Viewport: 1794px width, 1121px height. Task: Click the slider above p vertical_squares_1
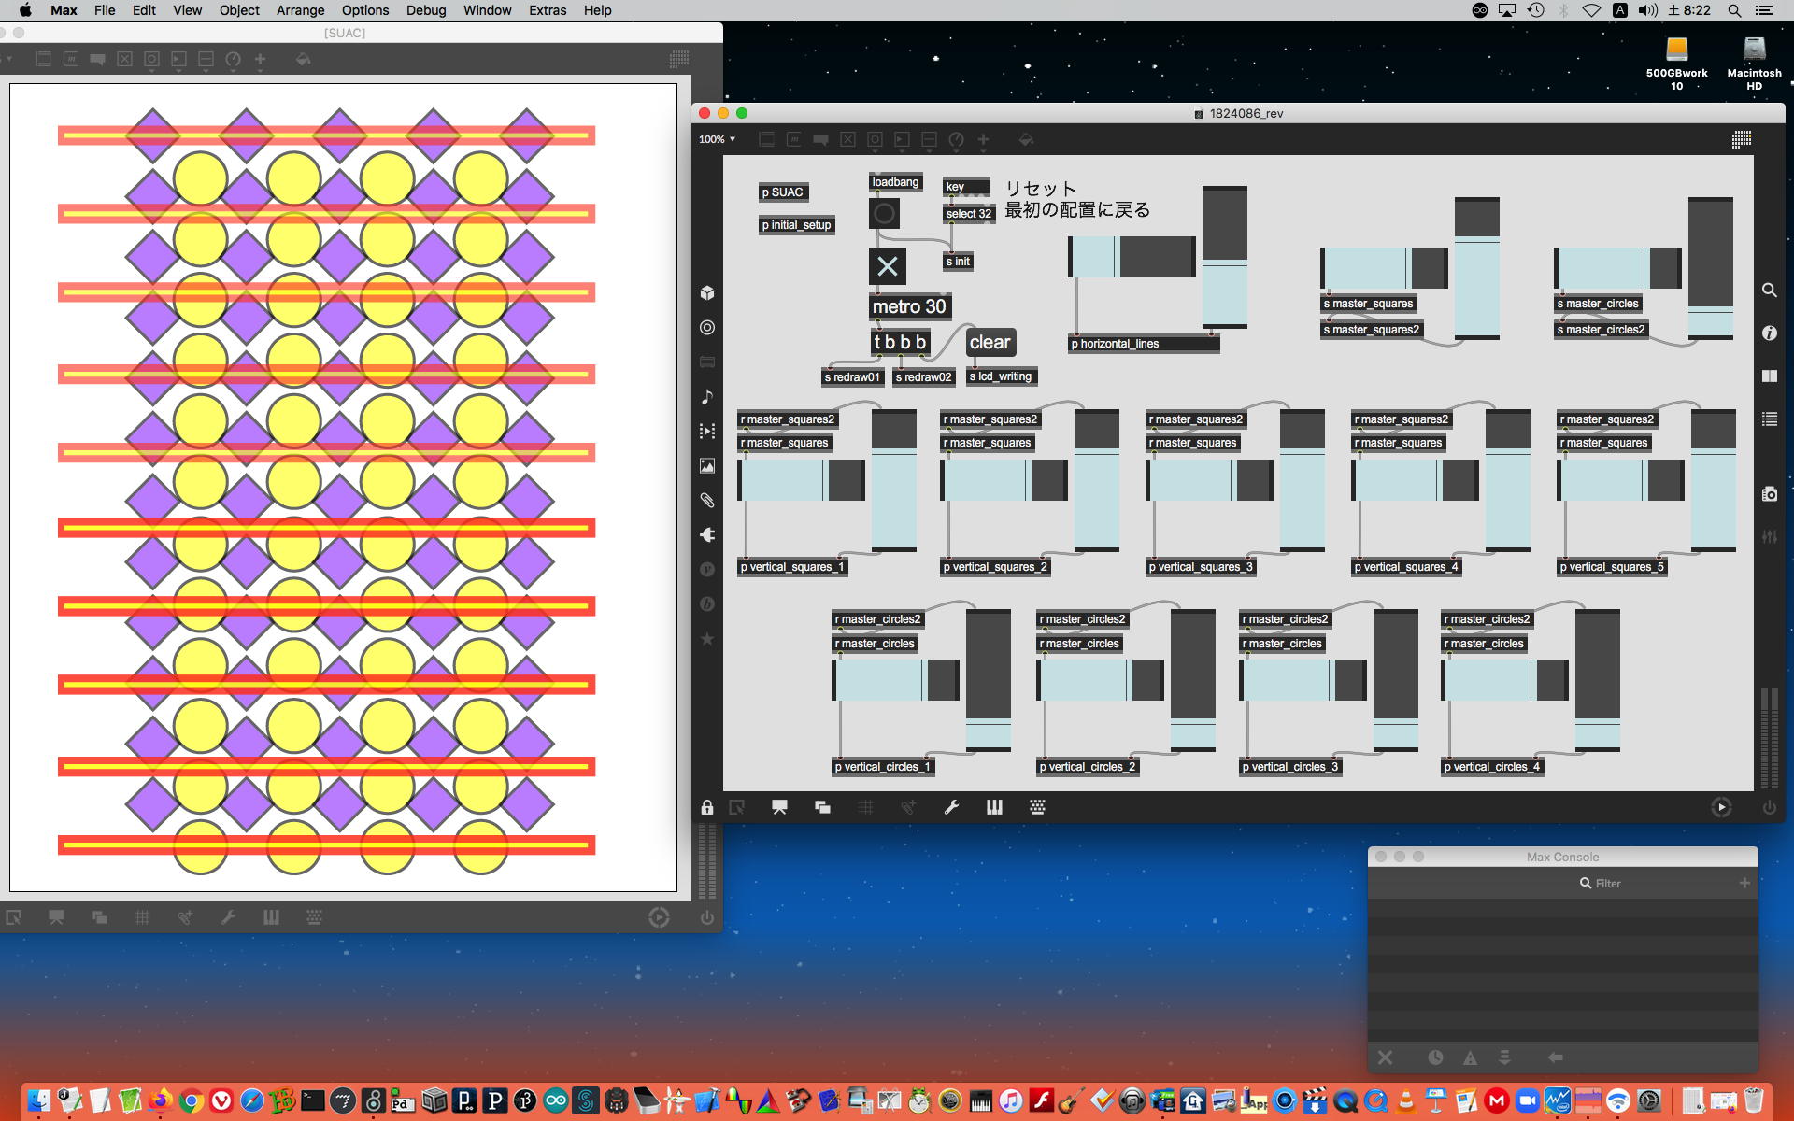[x=801, y=480]
